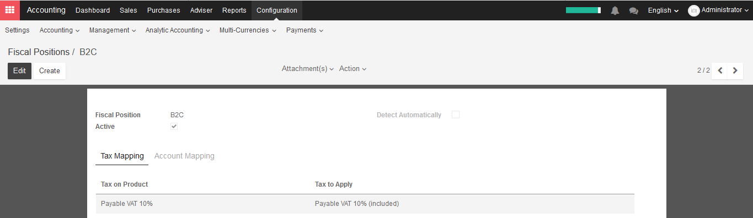The height and width of the screenshot is (218, 753).
Task: Open the Dashboard menu
Action: [x=93, y=10]
